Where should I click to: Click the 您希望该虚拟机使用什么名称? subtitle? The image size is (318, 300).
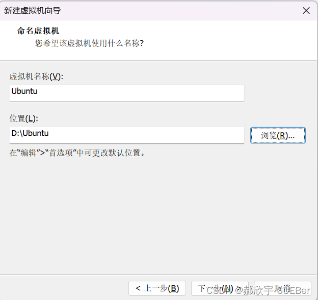coord(90,43)
